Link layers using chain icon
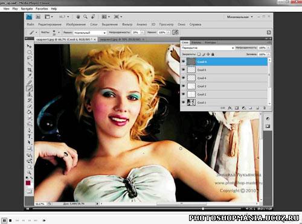This screenshot has width=302, height=224. click(223, 108)
